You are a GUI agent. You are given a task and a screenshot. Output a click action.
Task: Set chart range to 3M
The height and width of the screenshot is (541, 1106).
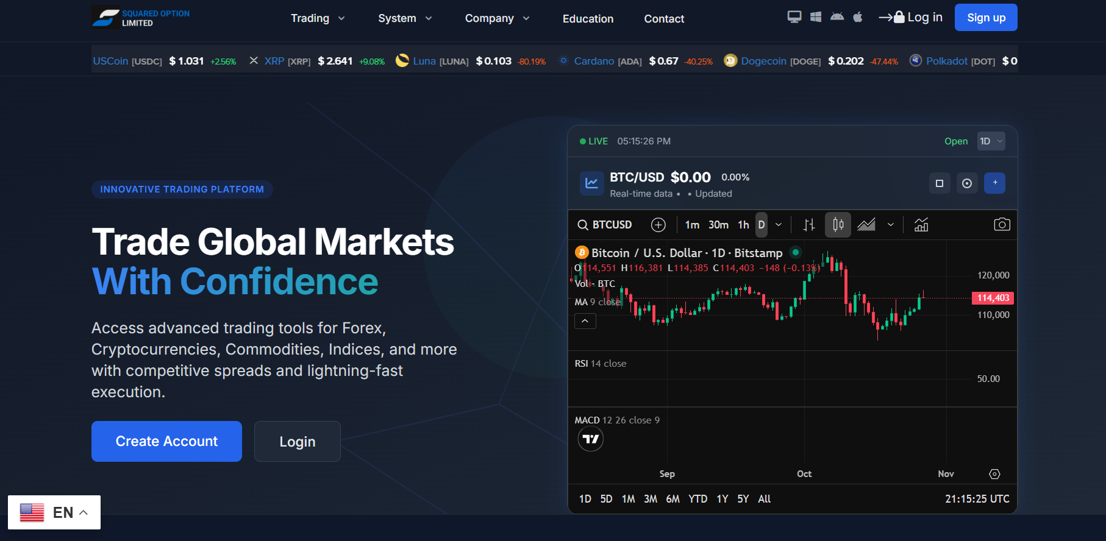pyautogui.click(x=651, y=499)
